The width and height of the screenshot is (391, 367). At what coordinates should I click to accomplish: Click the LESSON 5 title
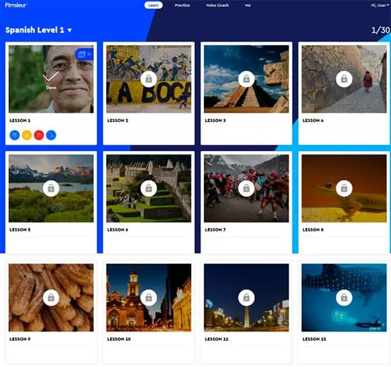tap(20, 229)
